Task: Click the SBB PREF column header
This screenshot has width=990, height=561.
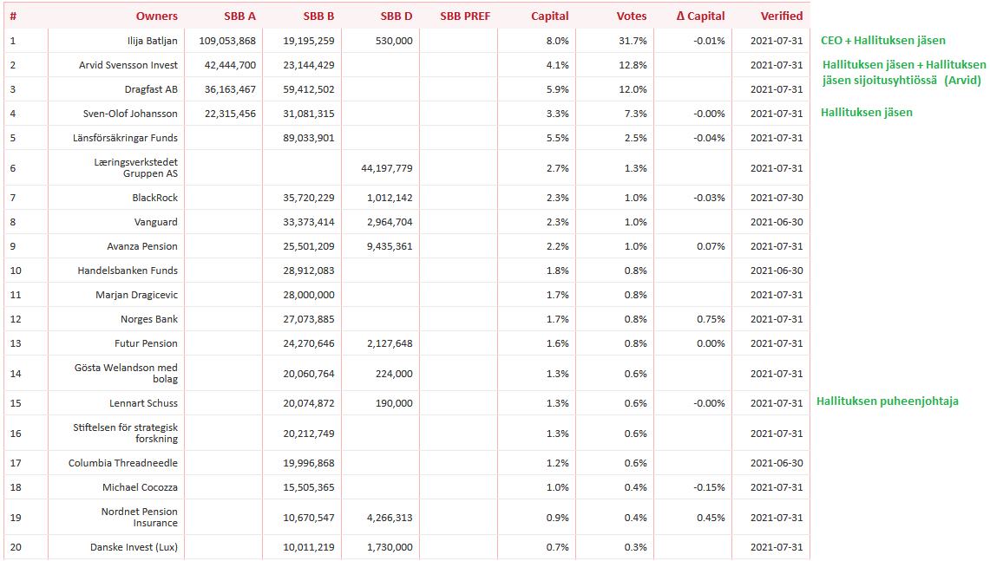Action: point(465,16)
